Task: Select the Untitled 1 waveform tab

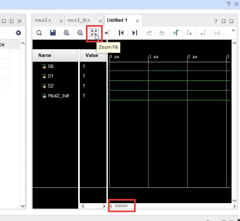Action: 117,20
